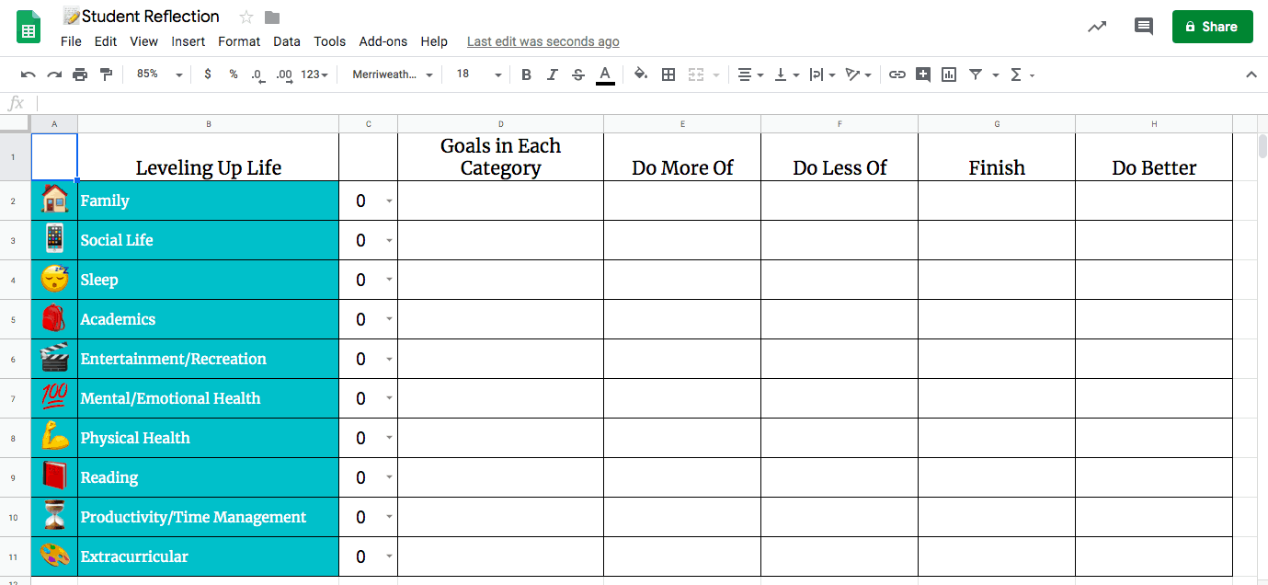Toggle bold formatting

point(526,75)
